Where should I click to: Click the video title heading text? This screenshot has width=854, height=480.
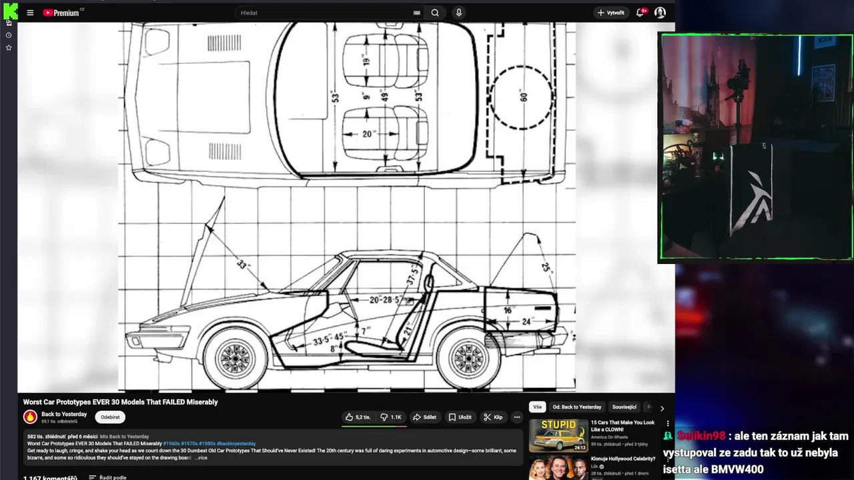click(121, 402)
